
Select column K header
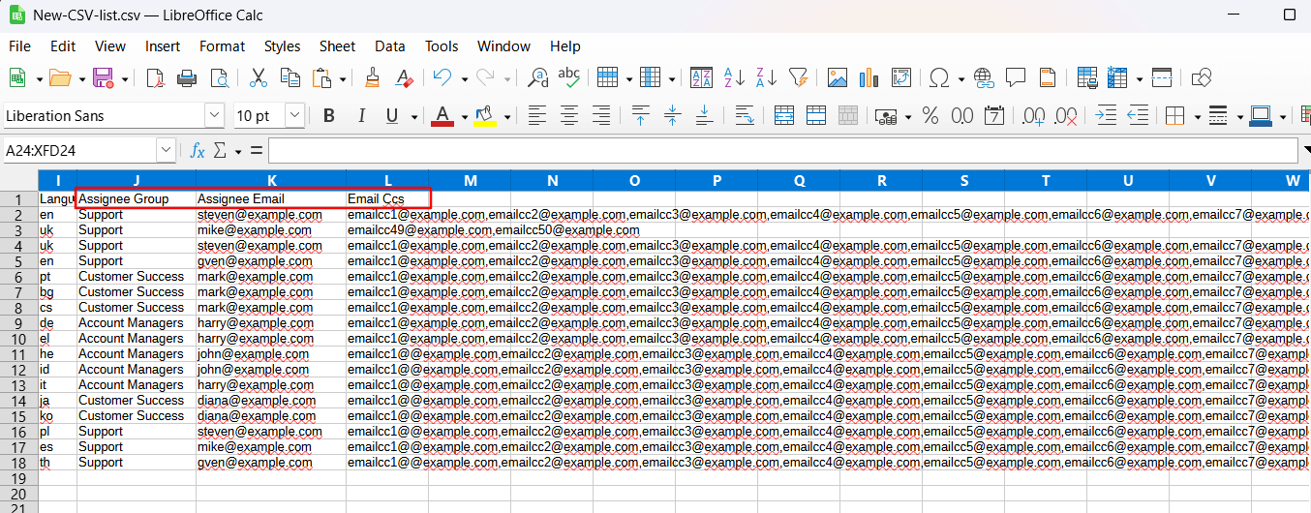(271, 180)
